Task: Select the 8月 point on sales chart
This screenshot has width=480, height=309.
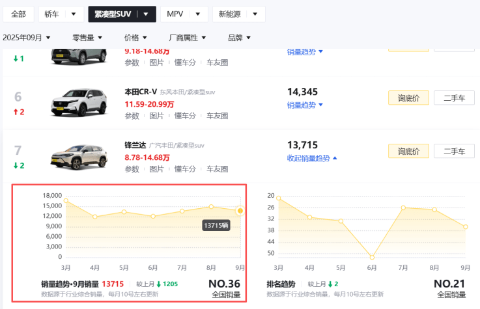Action: point(211,207)
